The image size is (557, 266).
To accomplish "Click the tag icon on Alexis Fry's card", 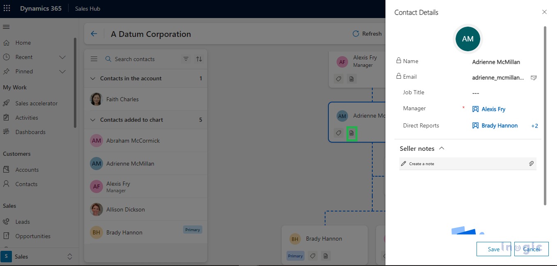I will (x=339, y=79).
